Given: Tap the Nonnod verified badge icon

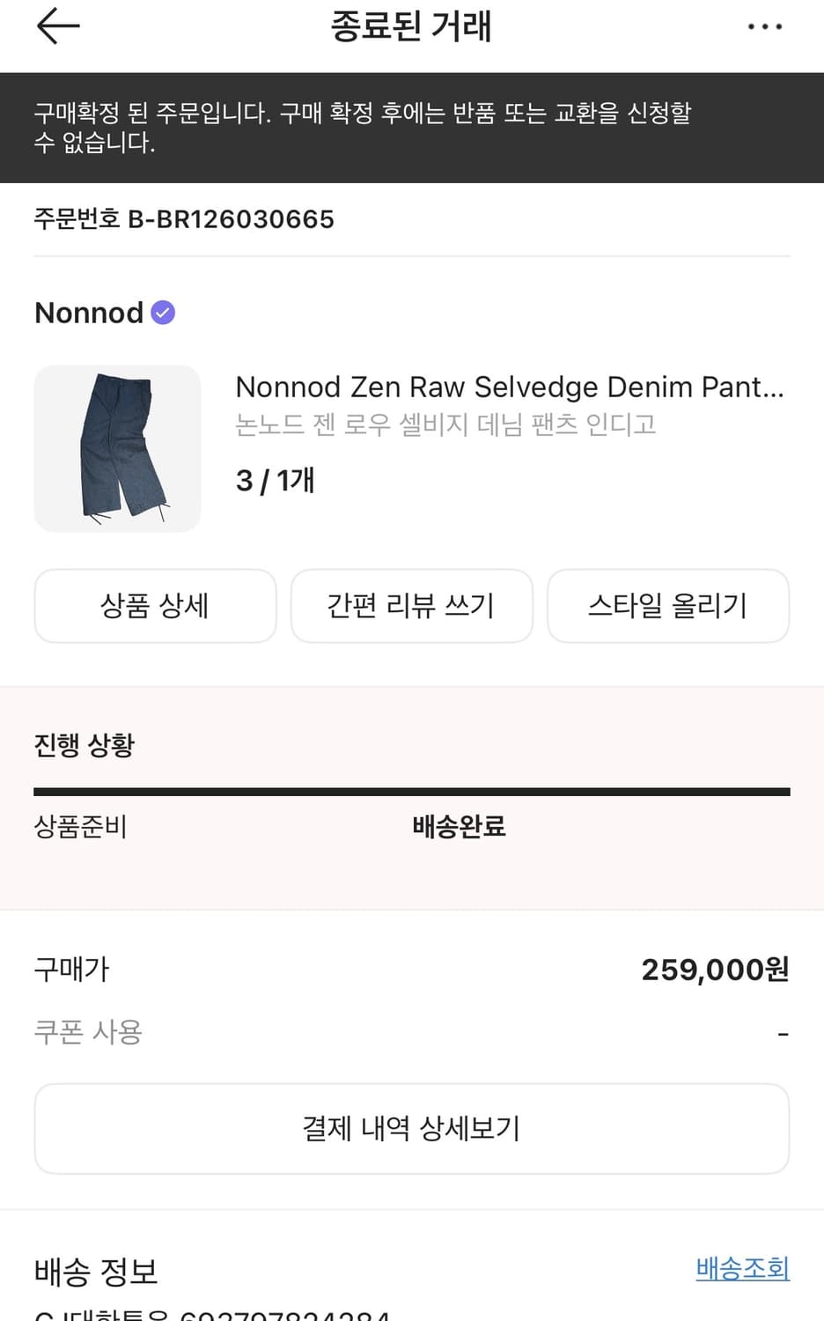Looking at the screenshot, I should pos(163,313).
